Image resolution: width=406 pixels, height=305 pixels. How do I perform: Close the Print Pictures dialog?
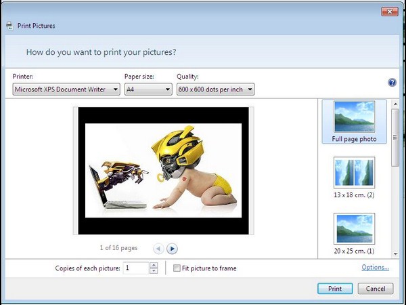click(390, 12)
